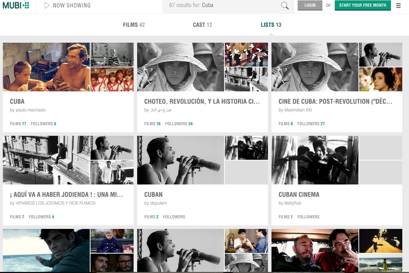Click two men in color thumbnail bottom row
The image size is (409, 273).
pos(246,241)
